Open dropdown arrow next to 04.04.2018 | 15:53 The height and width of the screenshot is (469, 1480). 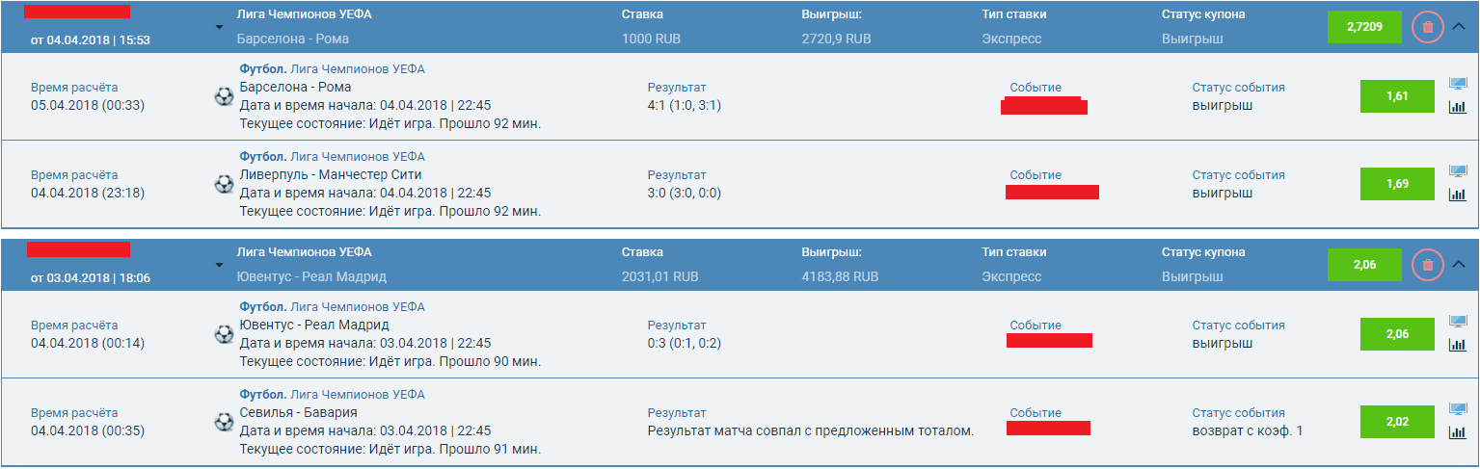219,28
